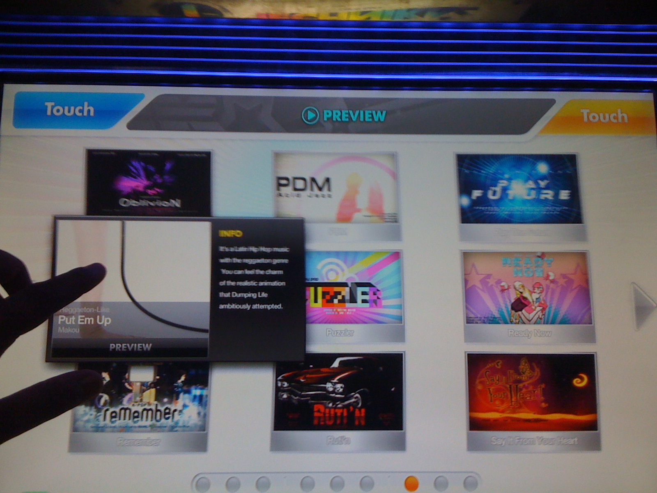657x493 pixels.
Task: Jump to the second page dot
Action: 233,484
